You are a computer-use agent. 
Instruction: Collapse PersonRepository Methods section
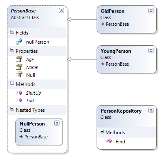(102, 131)
